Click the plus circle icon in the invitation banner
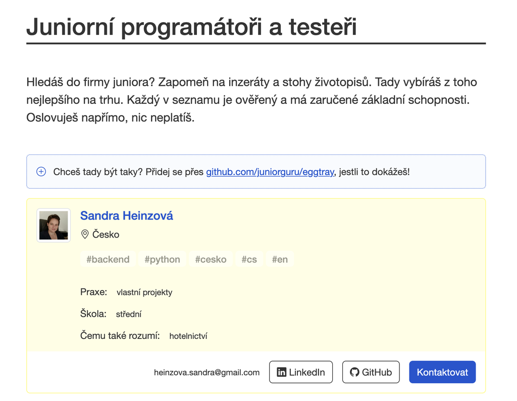 pos(41,171)
